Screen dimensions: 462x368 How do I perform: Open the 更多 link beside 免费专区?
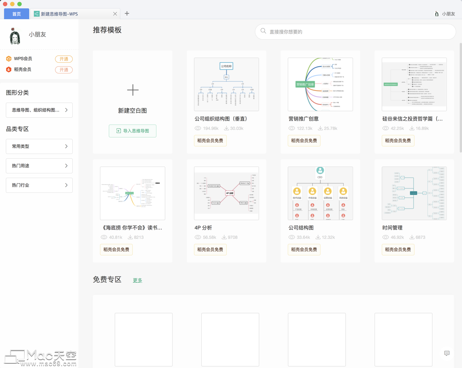(137, 280)
